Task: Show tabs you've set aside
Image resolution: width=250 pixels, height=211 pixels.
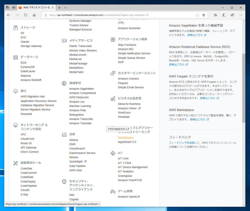Action: (7, 7)
